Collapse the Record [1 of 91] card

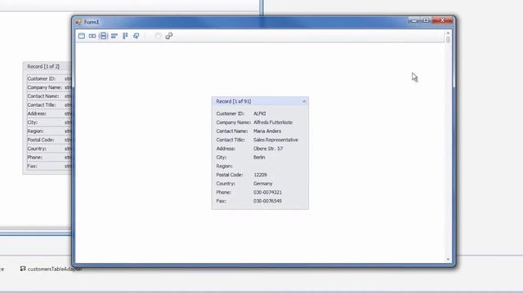[304, 101]
